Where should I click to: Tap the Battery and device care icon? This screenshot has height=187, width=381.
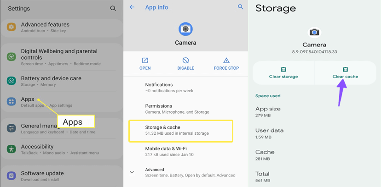12,81
